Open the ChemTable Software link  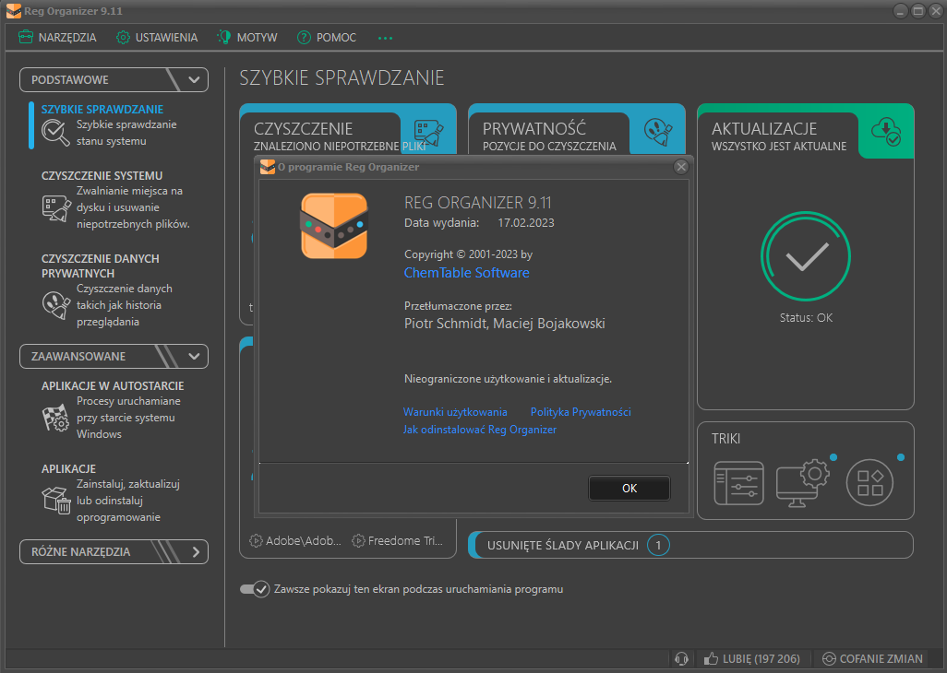(467, 273)
